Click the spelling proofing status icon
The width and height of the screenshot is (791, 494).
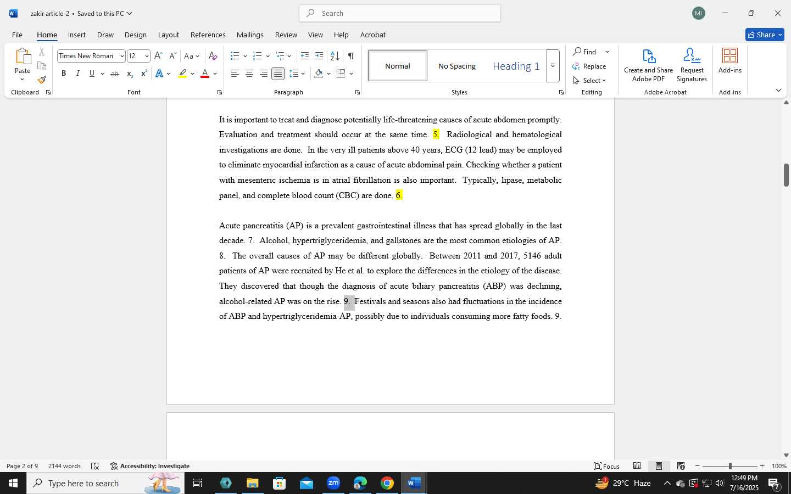[x=95, y=466]
